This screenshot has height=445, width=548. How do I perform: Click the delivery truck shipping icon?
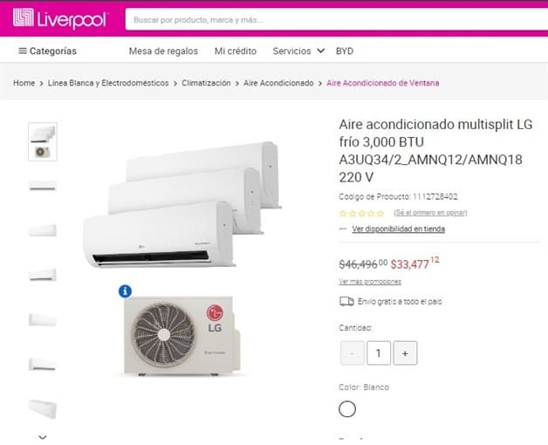tap(346, 301)
